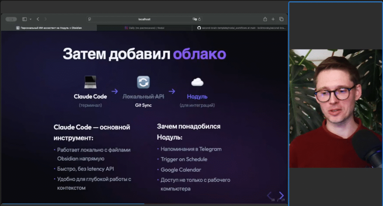Select the presenter webcam video
Image resolution: width=383 pixels, height=206 pixels.
tap(336, 109)
